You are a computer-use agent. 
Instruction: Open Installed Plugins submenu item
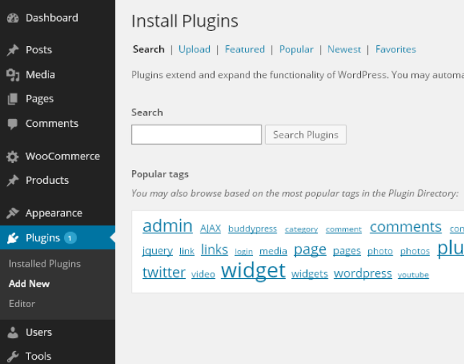pyautogui.click(x=45, y=264)
